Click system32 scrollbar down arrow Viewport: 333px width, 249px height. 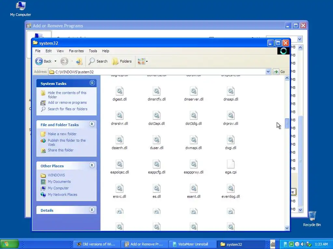click(287, 228)
